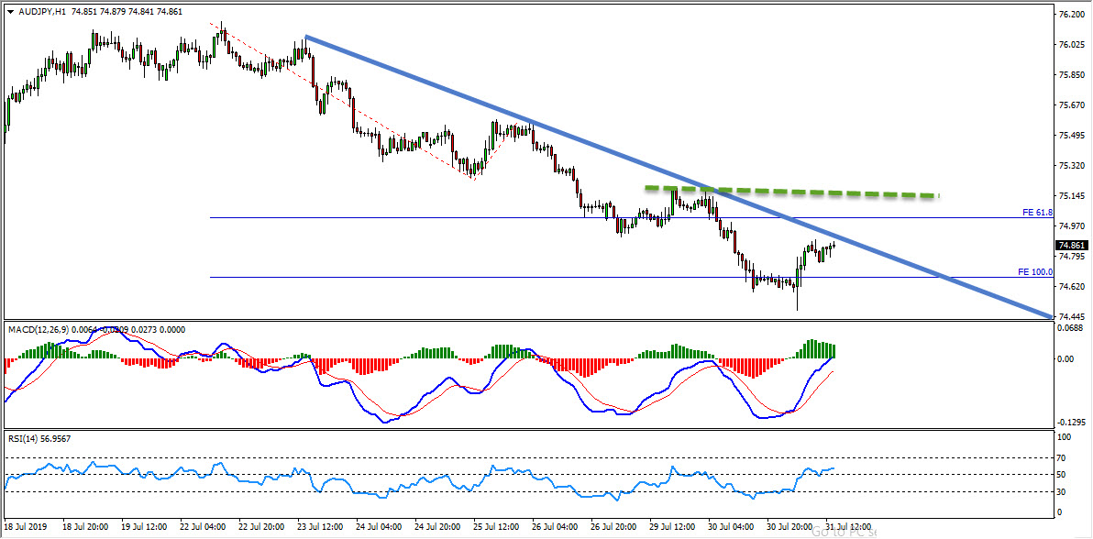
Task: Click the MACD 0.00 scale label
Action: click(x=1065, y=359)
